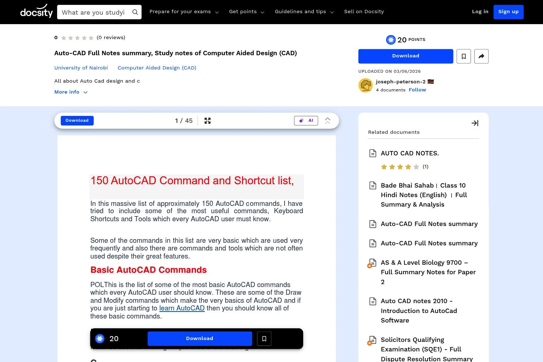Open fullscreen view of the document
The height and width of the screenshot is (362, 543).
tap(207, 121)
